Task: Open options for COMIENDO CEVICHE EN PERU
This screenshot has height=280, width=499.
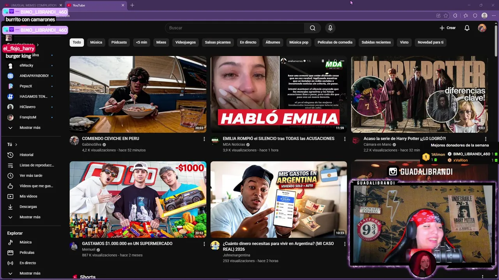Action: point(204,139)
